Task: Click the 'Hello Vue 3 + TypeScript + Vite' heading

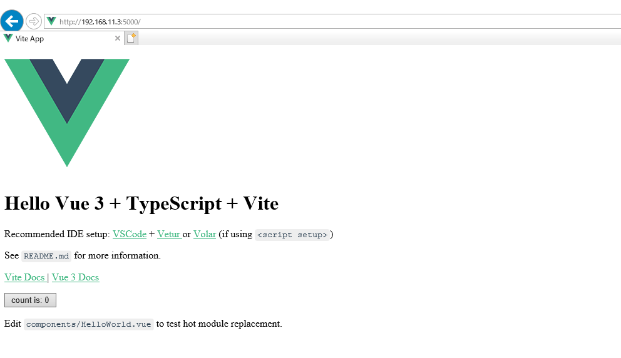Action: pyautogui.click(x=141, y=203)
